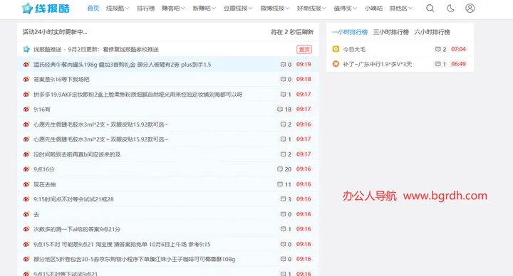Open post 拼多多19.9AKF定妆散粉2盒

(138, 95)
